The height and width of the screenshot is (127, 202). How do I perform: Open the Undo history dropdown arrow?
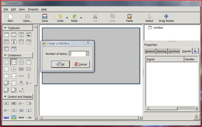[x=67, y=18]
